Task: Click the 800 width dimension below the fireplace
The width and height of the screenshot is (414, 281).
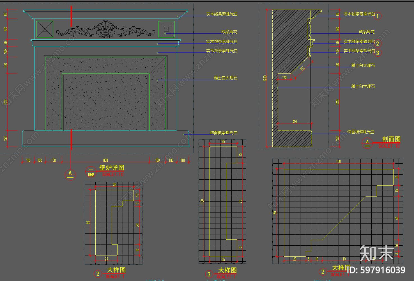Action: tap(105, 160)
